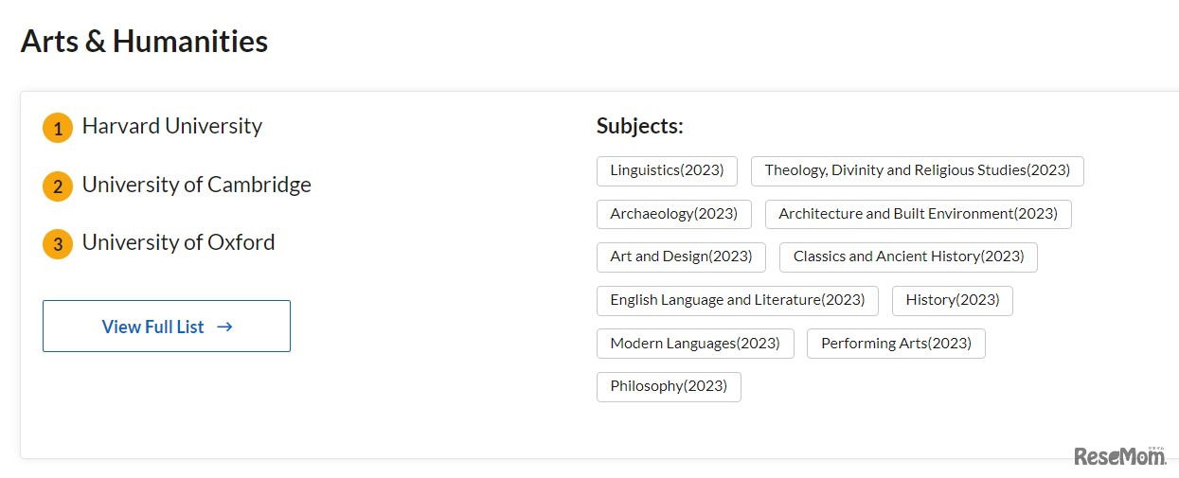Open Classics and Ancient History(2023) tag
This screenshot has width=1179, height=478.
tap(908, 257)
